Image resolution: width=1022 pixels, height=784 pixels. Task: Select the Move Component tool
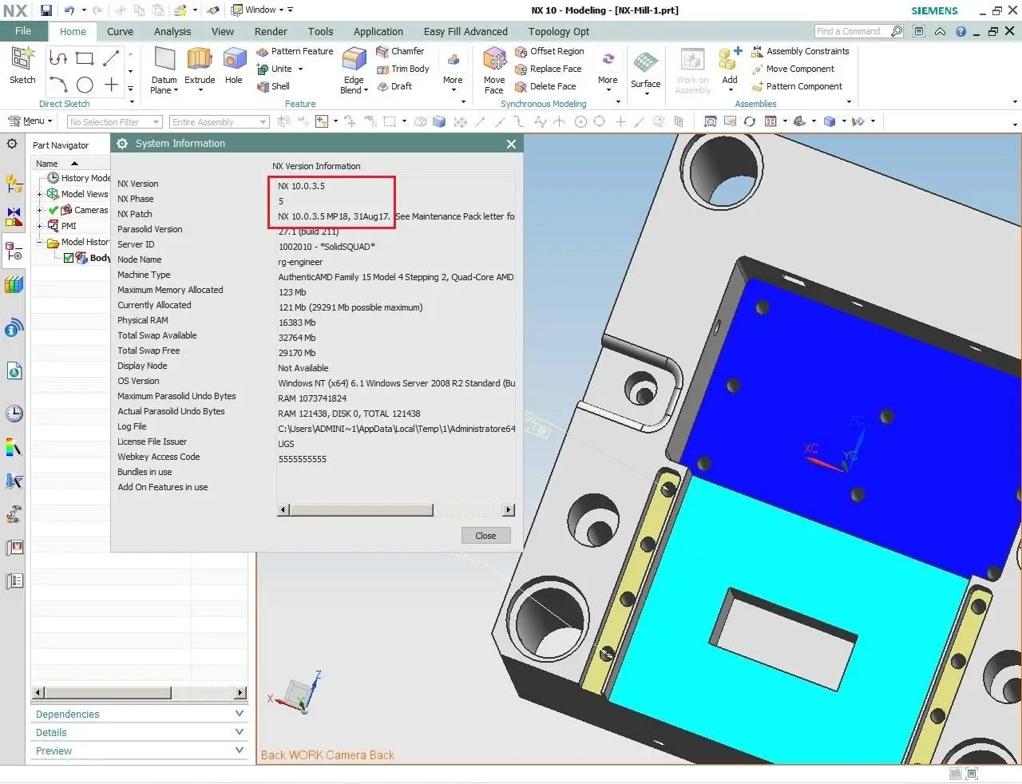click(x=793, y=69)
